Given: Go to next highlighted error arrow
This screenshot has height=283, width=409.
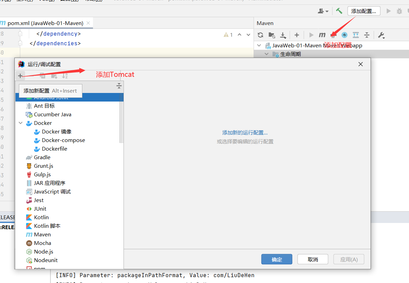Looking at the screenshot, I should coord(248,35).
